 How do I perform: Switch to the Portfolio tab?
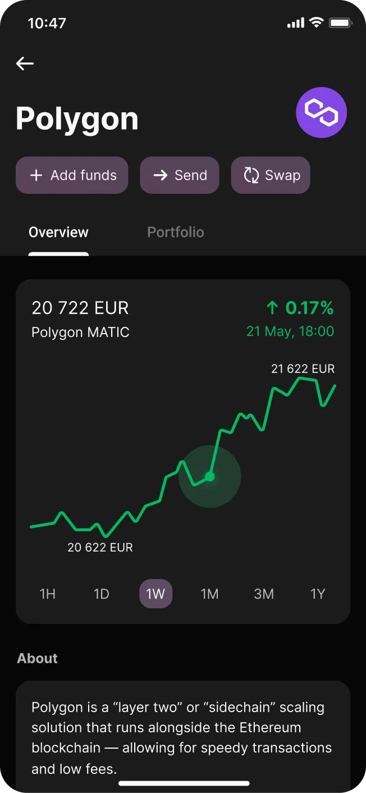(176, 233)
